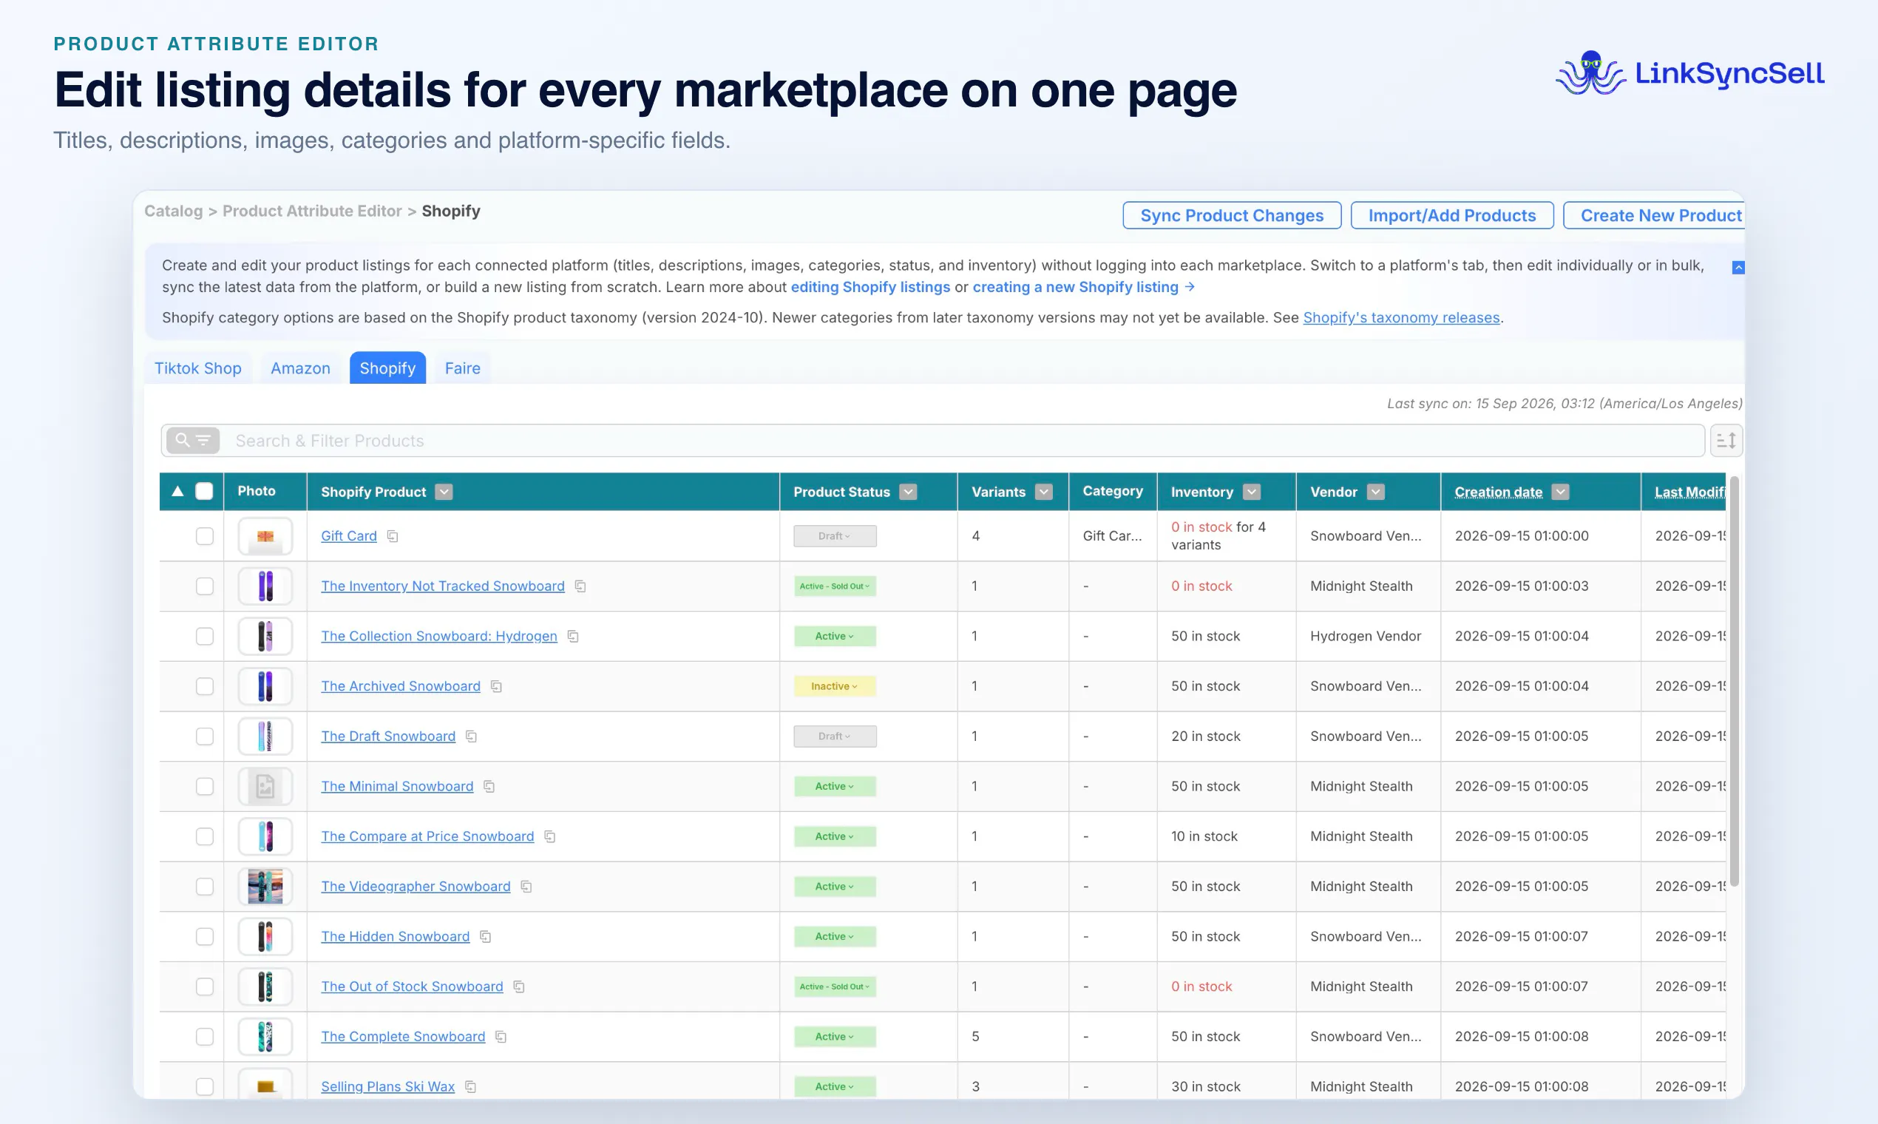Screen dimensions: 1878x1124
Task: Open the Shopify Product column dropdown
Action: coord(444,492)
